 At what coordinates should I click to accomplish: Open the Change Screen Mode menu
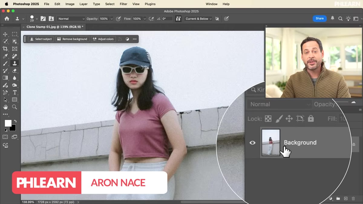(15, 137)
